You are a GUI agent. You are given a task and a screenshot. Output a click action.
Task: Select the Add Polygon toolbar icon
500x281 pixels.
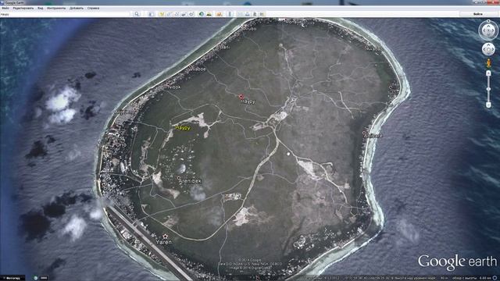click(170, 14)
